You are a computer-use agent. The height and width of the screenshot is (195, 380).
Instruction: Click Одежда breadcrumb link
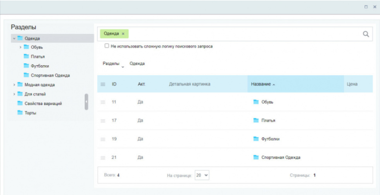click(x=137, y=64)
